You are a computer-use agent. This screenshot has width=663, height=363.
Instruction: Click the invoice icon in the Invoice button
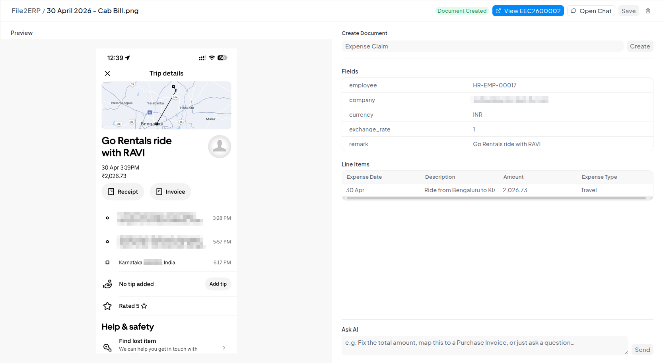click(159, 192)
